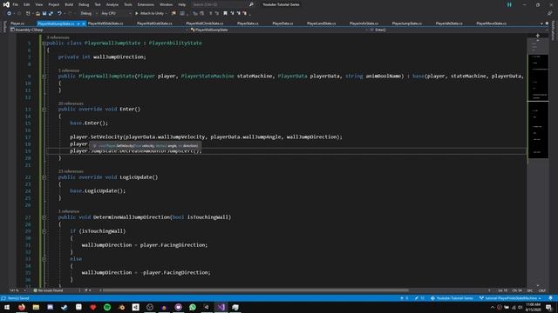Open the Enter() member navigation dropdown

point(459,30)
